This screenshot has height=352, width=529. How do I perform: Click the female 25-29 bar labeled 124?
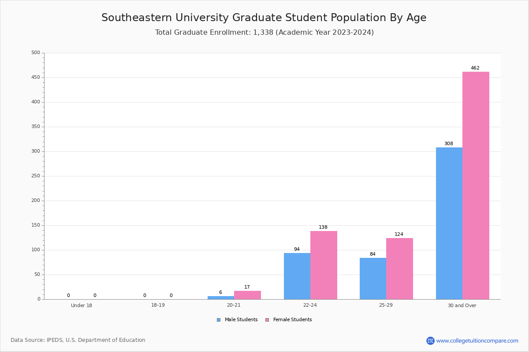399,268
